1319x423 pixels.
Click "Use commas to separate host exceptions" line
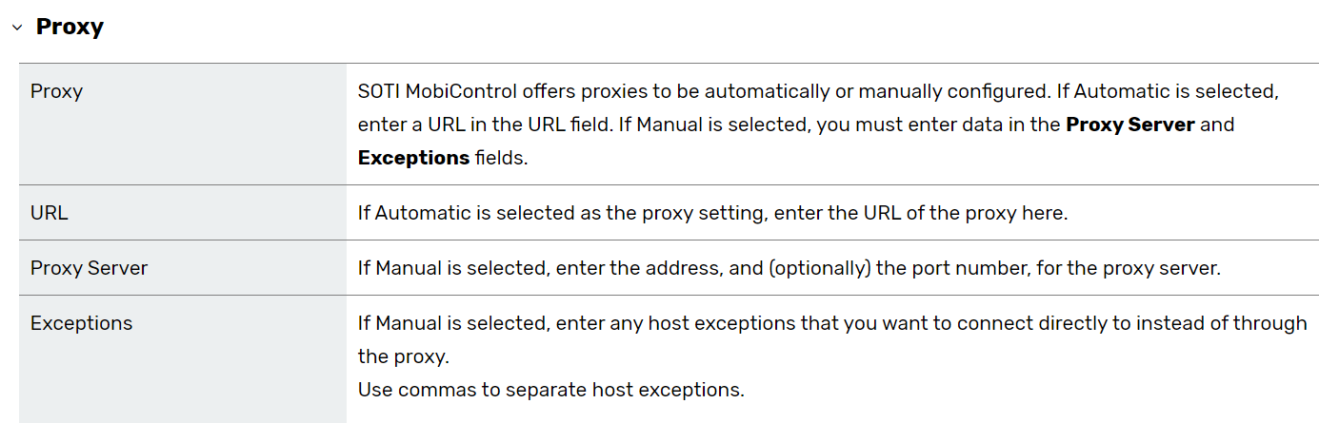[550, 389]
